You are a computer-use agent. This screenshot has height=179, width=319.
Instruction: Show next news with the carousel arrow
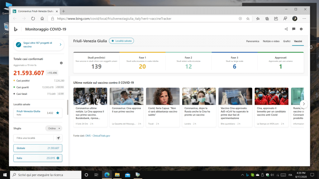click(x=303, y=104)
